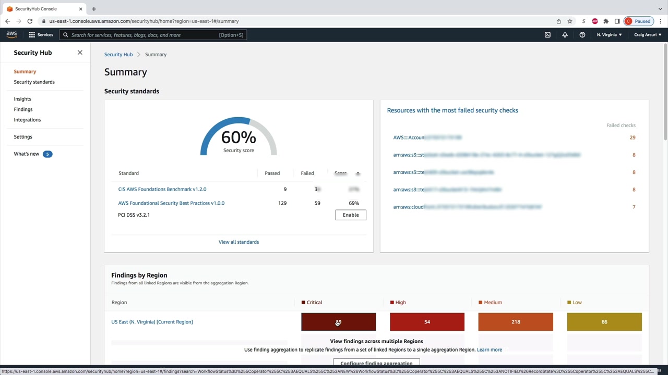The image size is (668, 375).
Task: Open Summary in the sidebar
Action: [x=25, y=71]
